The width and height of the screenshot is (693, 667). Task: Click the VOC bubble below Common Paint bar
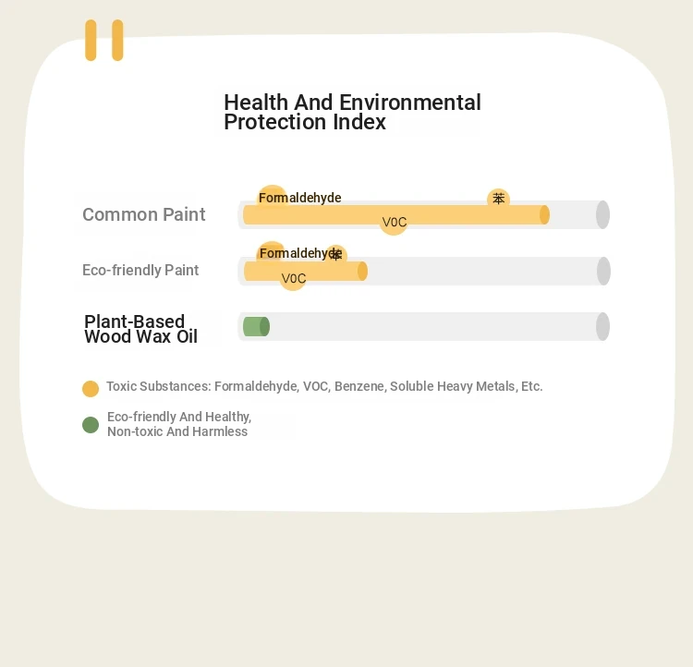394,222
